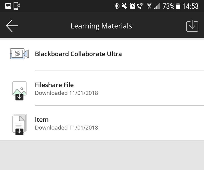Tap the download manager icon in header
Image resolution: width=204 pixels, height=170 pixels.
(x=192, y=26)
